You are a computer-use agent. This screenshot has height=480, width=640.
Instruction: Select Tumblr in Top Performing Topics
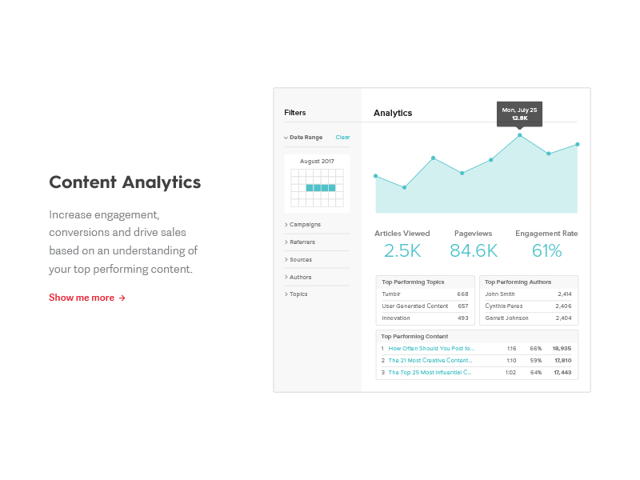[x=393, y=294]
